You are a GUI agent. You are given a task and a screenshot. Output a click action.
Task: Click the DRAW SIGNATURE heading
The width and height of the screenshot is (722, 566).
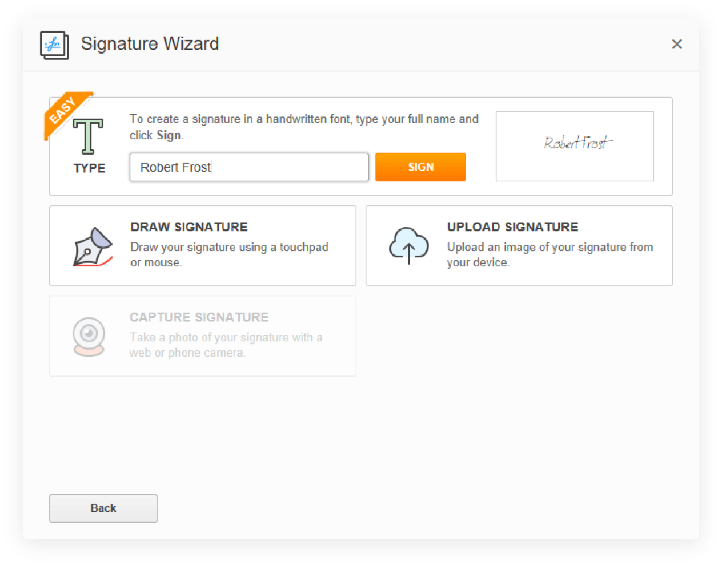pos(189,227)
